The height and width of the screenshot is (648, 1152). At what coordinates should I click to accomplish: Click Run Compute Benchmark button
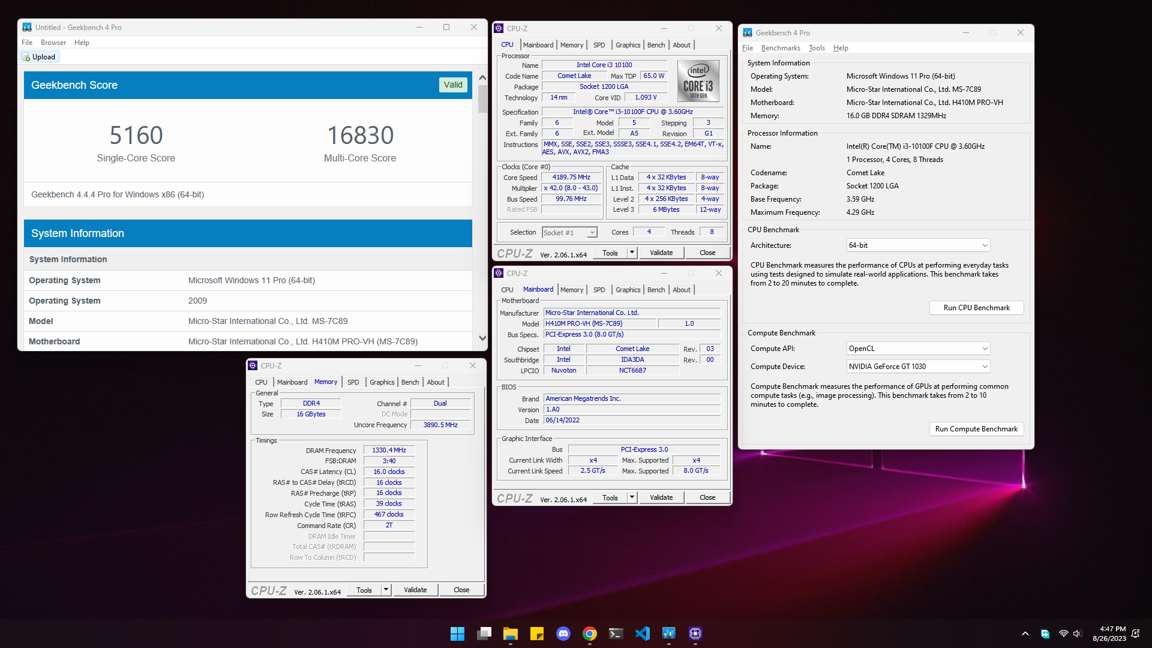pyautogui.click(x=976, y=429)
